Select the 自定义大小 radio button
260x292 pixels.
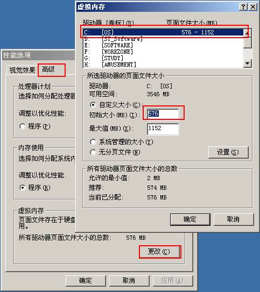pos(93,105)
